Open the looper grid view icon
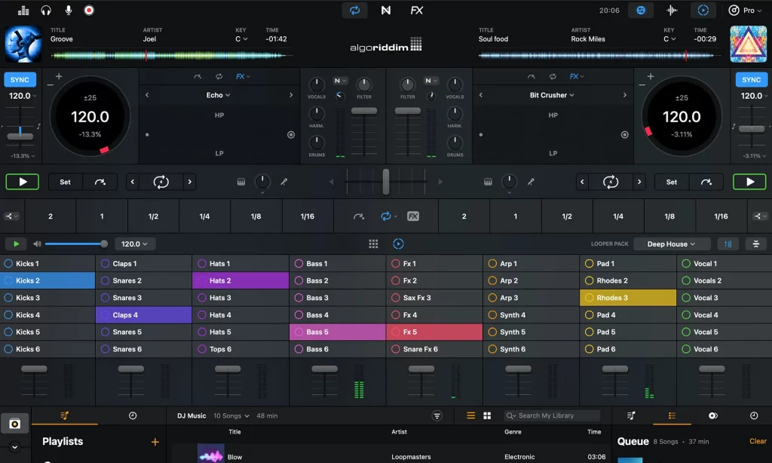772x463 pixels. point(372,243)
